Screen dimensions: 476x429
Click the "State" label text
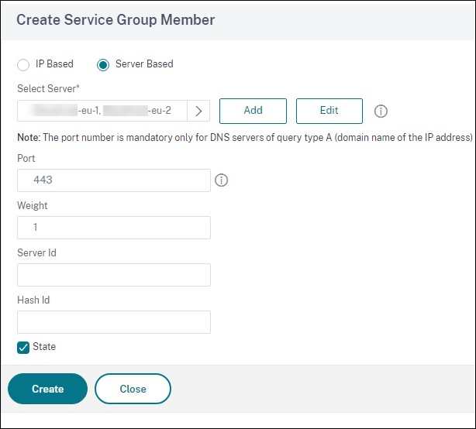44,347
